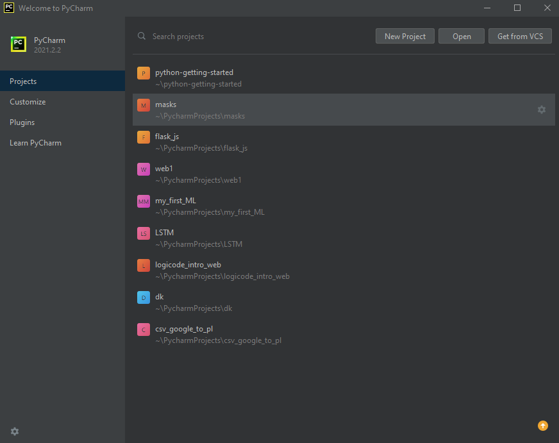Screen dimensions: 559x443
Task: Focus the Search projects field
Action: pos(253,37)
